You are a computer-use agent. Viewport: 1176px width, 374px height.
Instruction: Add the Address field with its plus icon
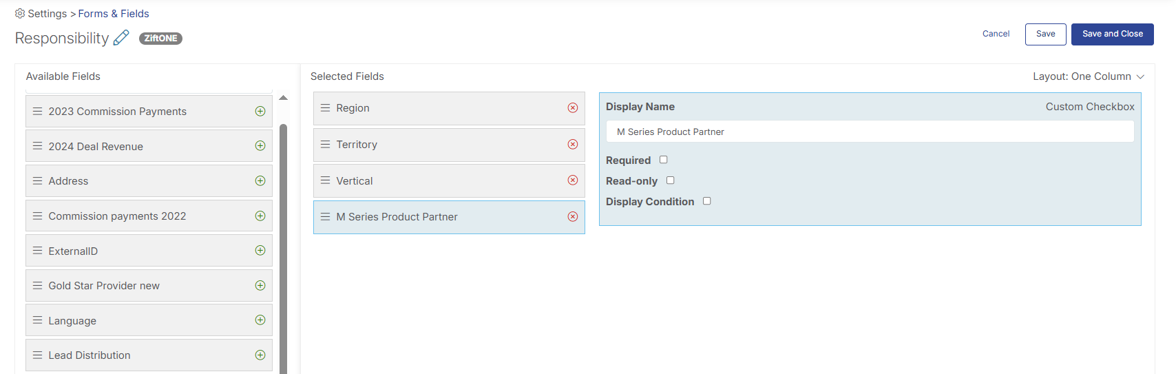pyautogui.click(x=260, y=181)
